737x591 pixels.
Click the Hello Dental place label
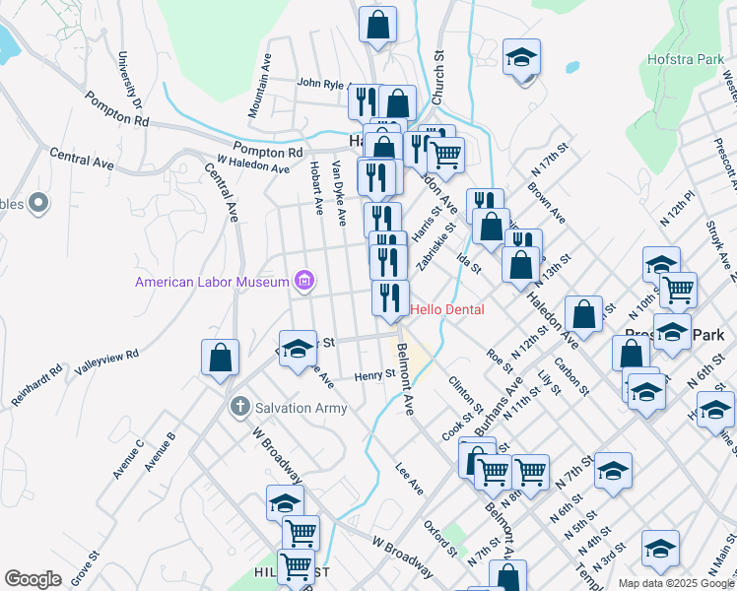447,309
